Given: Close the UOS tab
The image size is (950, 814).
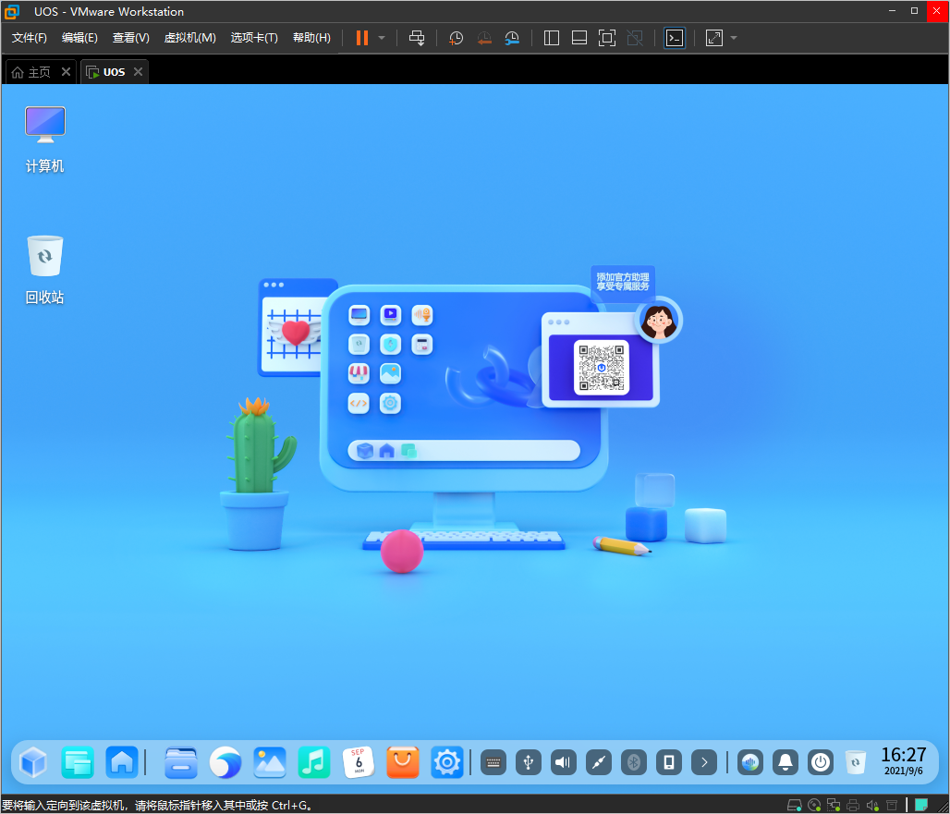Looking at the screenshot, I should [x=139, y=72].
